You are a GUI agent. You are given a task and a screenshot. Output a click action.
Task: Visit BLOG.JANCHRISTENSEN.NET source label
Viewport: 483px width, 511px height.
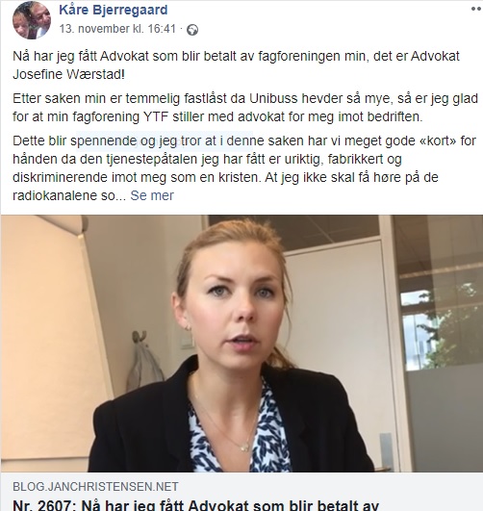coord(95,487)
